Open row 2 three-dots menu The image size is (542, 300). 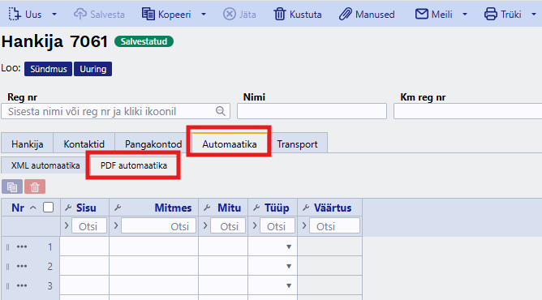tap(22, 266)
